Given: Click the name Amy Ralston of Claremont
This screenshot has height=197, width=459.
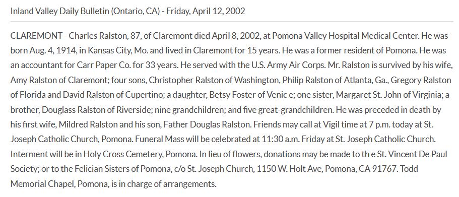Looking at the screenshot, I should click(x=60, y=80).
